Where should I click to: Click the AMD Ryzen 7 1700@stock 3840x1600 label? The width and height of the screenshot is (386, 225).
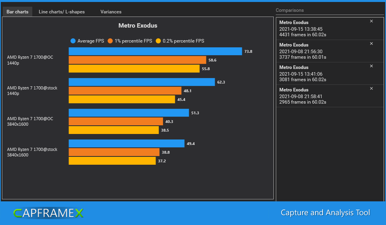[32, 152]
